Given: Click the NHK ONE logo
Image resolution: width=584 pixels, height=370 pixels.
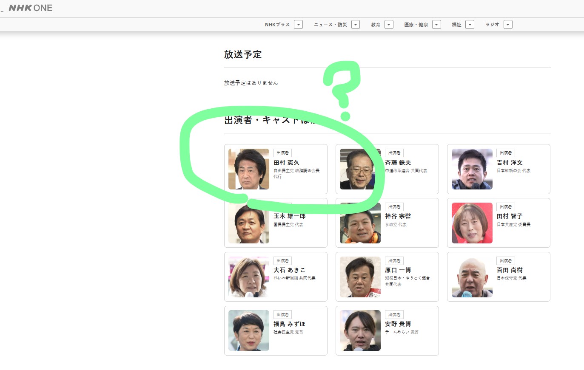Looking at the screenshot, I should coord(31,8).
